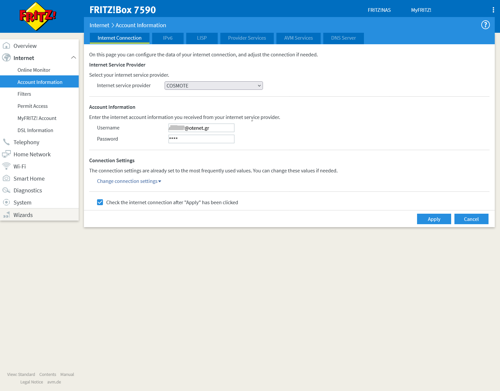The image size is (500, 391).
Task: Open MyFRITZ! from the header
Action: 421,10
